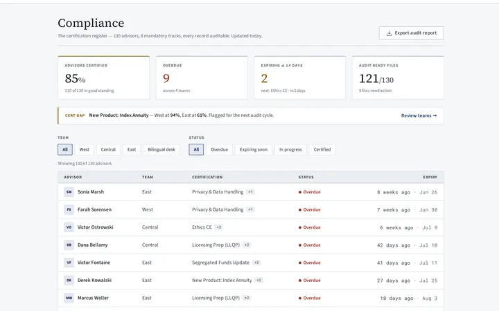Expand +2 badge in Marcus Weller row
Image resolution: width=499 pixels, height=311 pixels.
247,298
